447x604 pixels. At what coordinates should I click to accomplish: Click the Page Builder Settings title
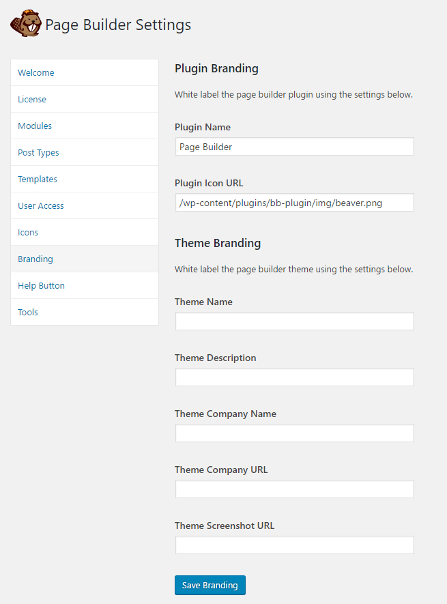(118, 25)
